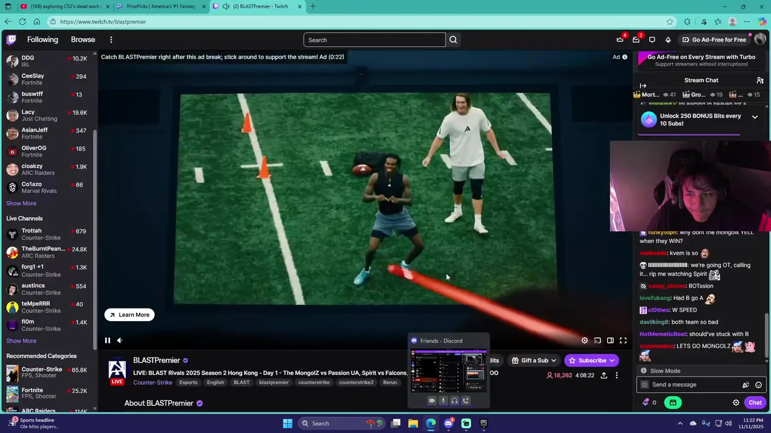Go to the Browse page
The image size is (771, 433).
pos(83,40)
